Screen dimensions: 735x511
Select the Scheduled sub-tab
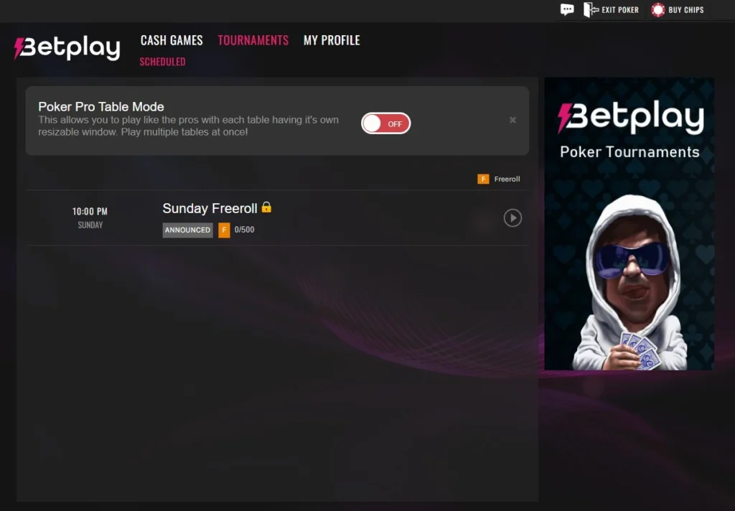[163, 62]
